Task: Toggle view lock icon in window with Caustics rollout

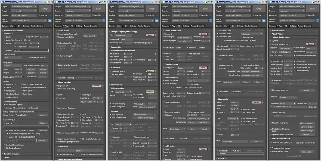Action: tap(264, 20)
